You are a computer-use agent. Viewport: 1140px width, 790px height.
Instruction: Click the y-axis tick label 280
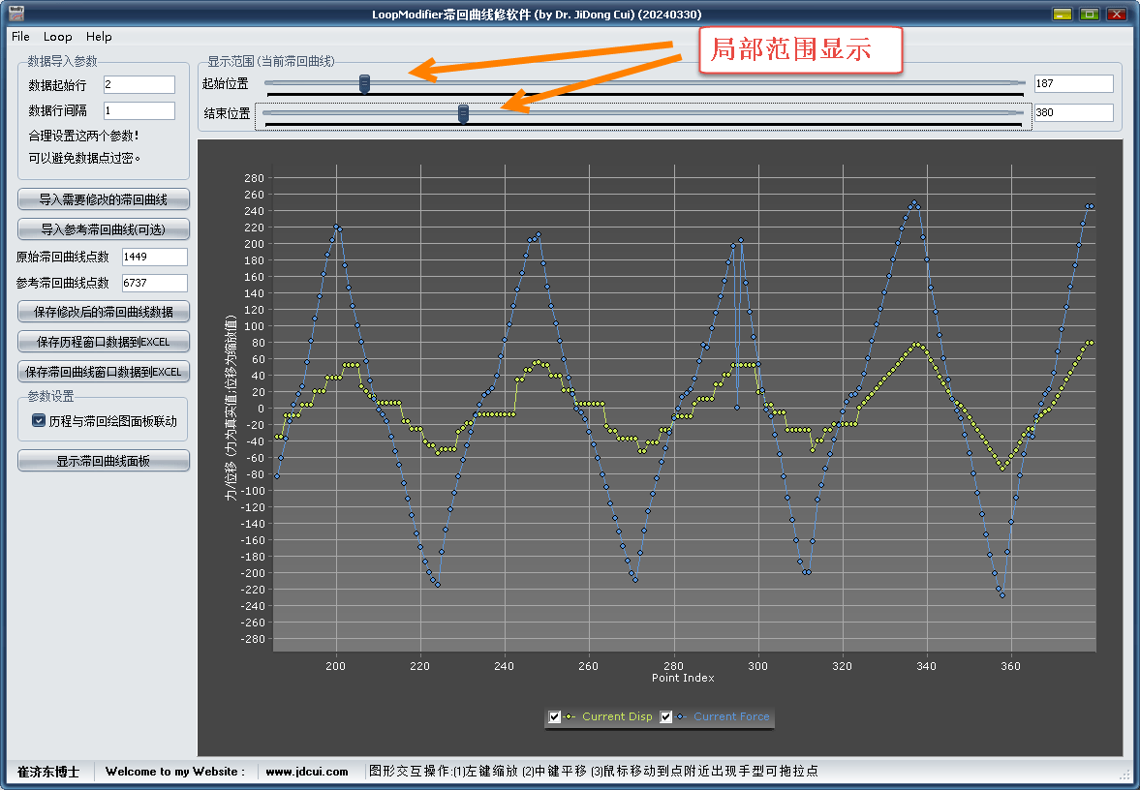pyautogui.click(x=255, y=178)
